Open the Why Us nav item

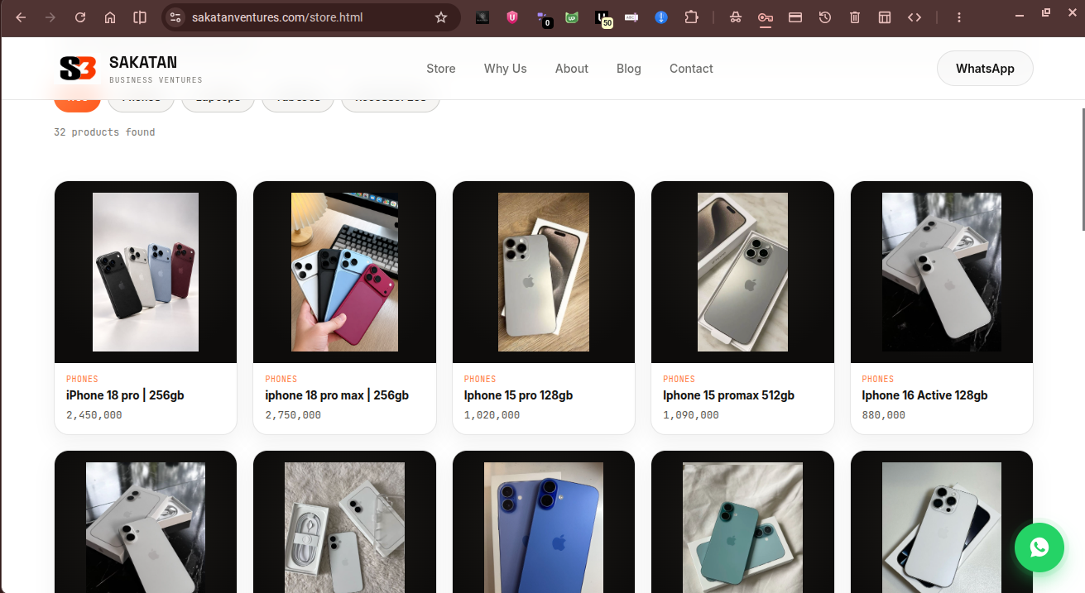click(506, 69)
